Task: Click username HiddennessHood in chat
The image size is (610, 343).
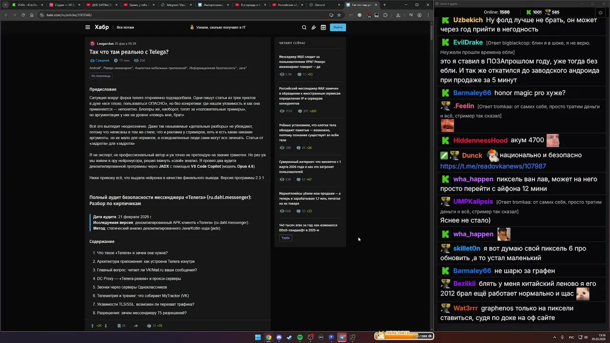Action: pos(480,141)
